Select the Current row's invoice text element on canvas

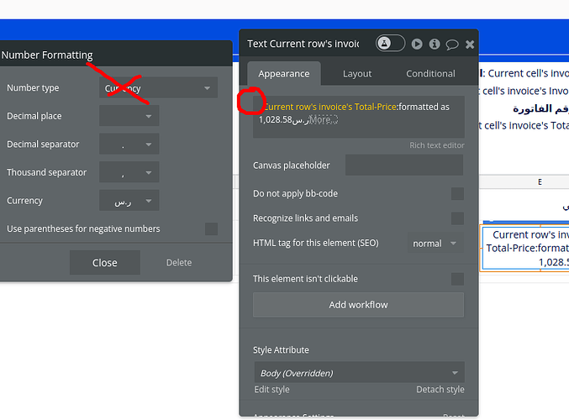525,248
